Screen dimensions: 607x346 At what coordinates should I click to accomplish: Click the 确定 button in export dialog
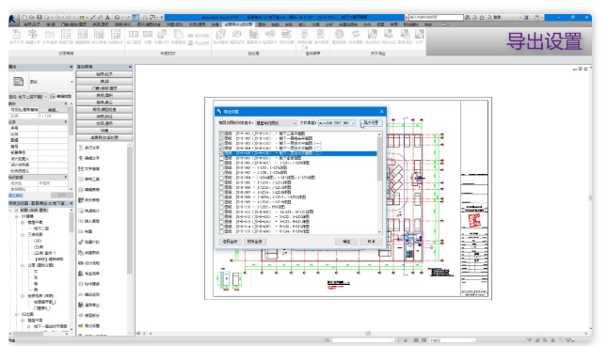point(346,242)
